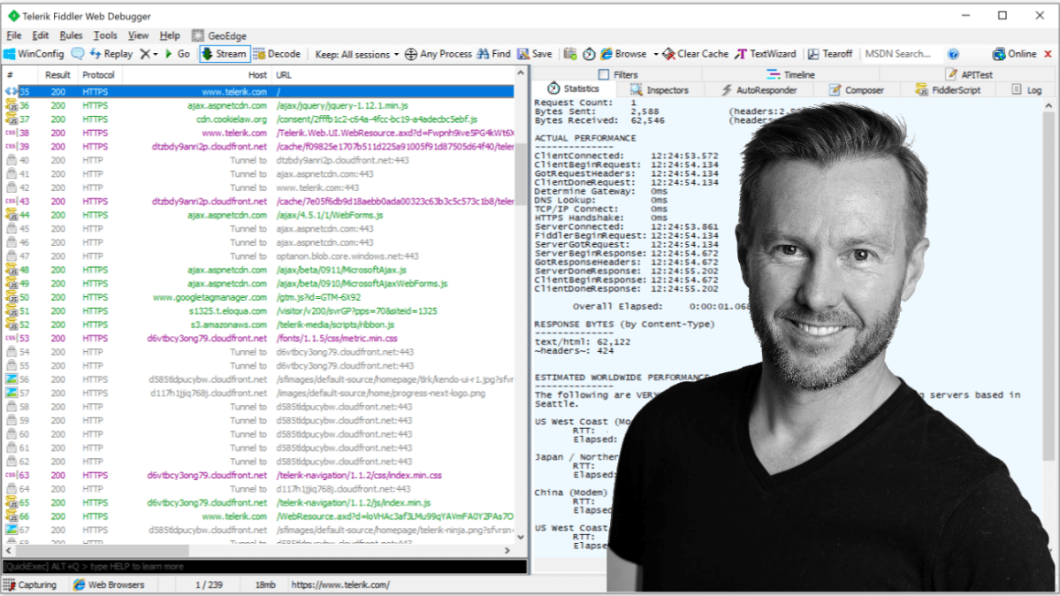The image size is (1060, 596).
Task: Open the GeoEdge menu
Action: [x=219, y=35]
